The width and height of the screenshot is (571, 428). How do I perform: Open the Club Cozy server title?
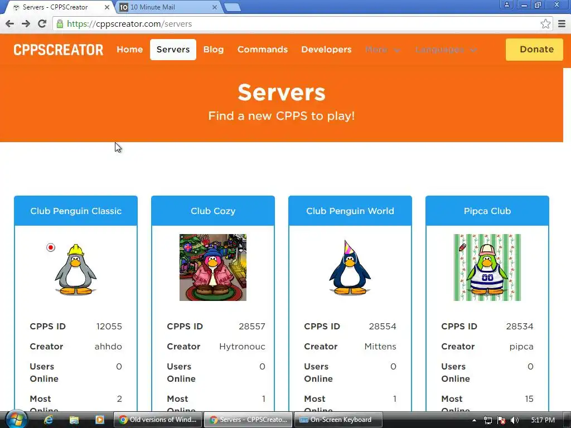point(213,211)
